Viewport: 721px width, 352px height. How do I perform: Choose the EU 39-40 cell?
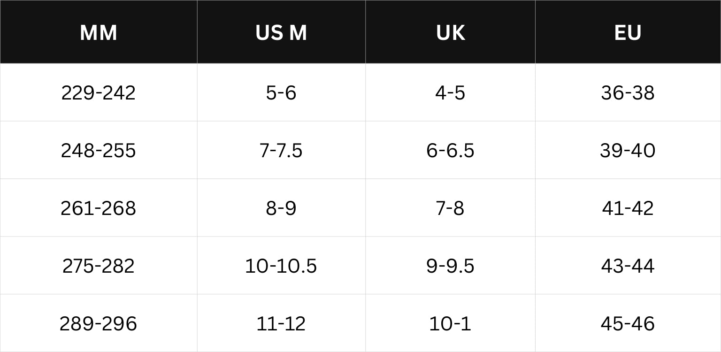tap(628, 150)
